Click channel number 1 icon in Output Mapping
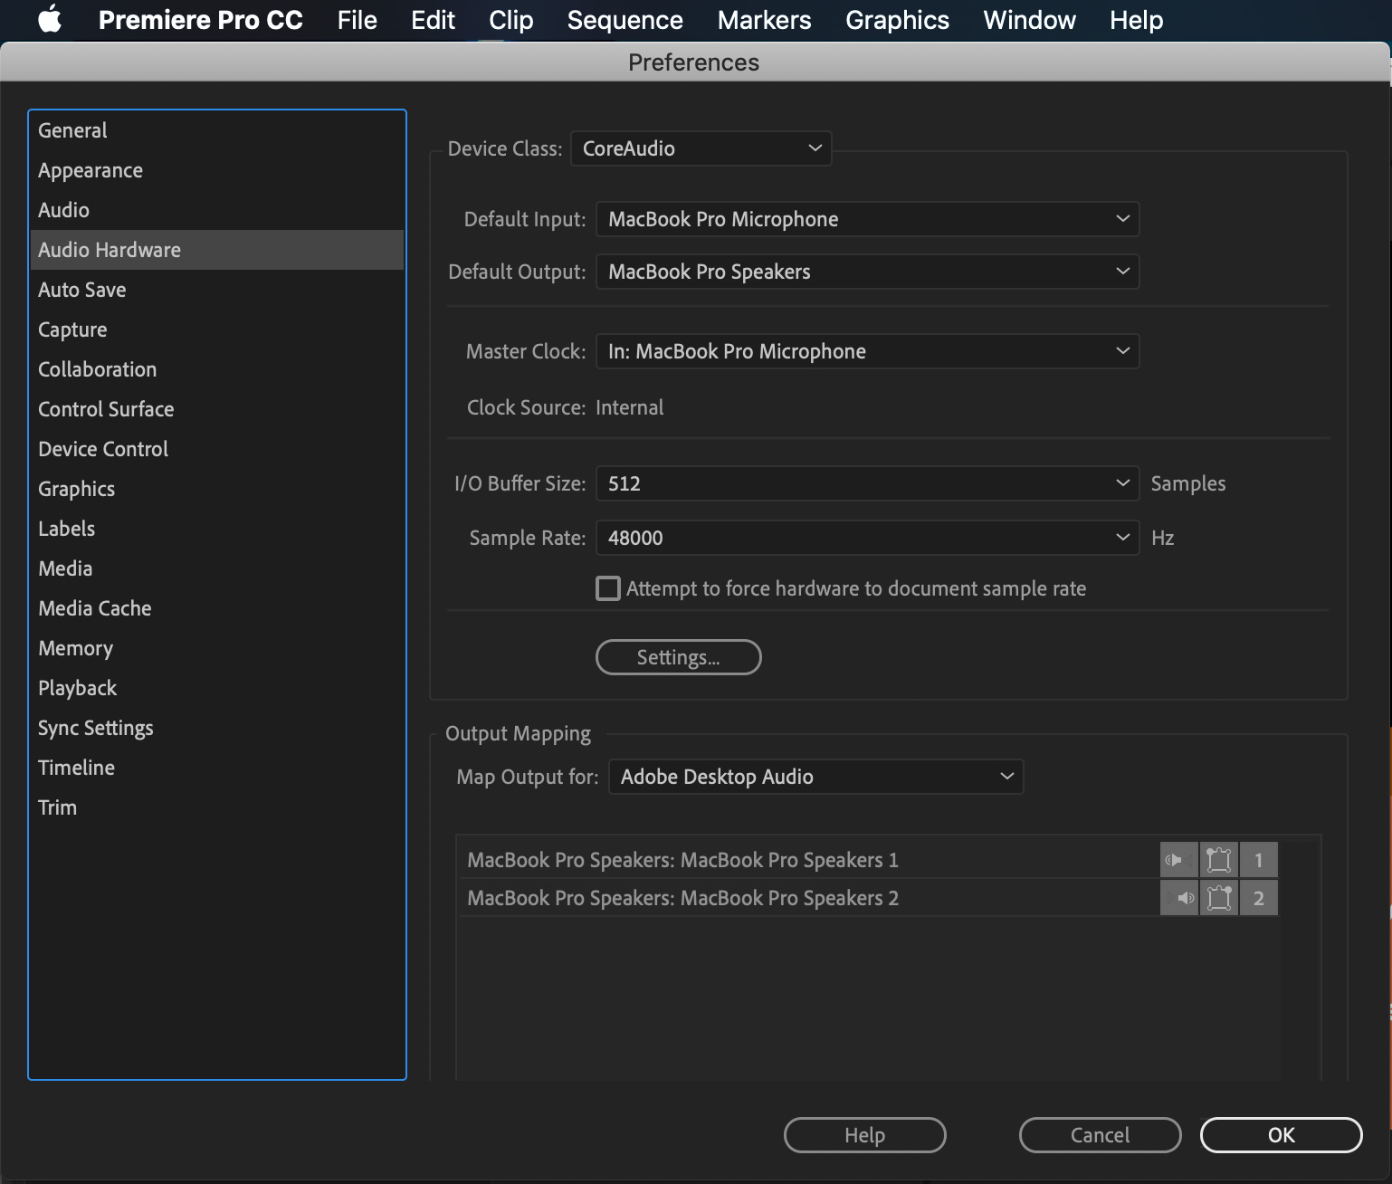The width and height of the screenshot is (1392, 1184). point(1258,860)
